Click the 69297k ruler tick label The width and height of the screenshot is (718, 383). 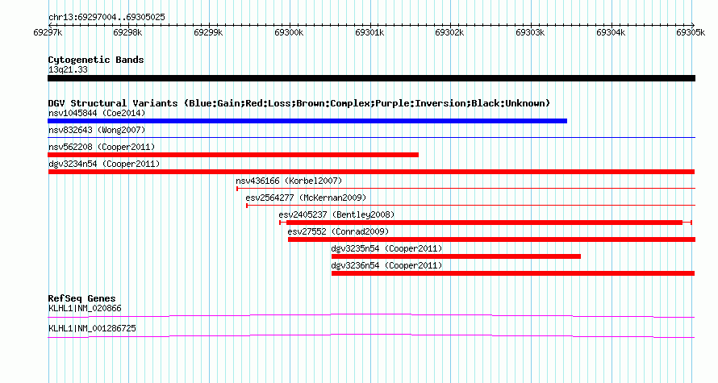pyautogui.click(x=48, y=33)
